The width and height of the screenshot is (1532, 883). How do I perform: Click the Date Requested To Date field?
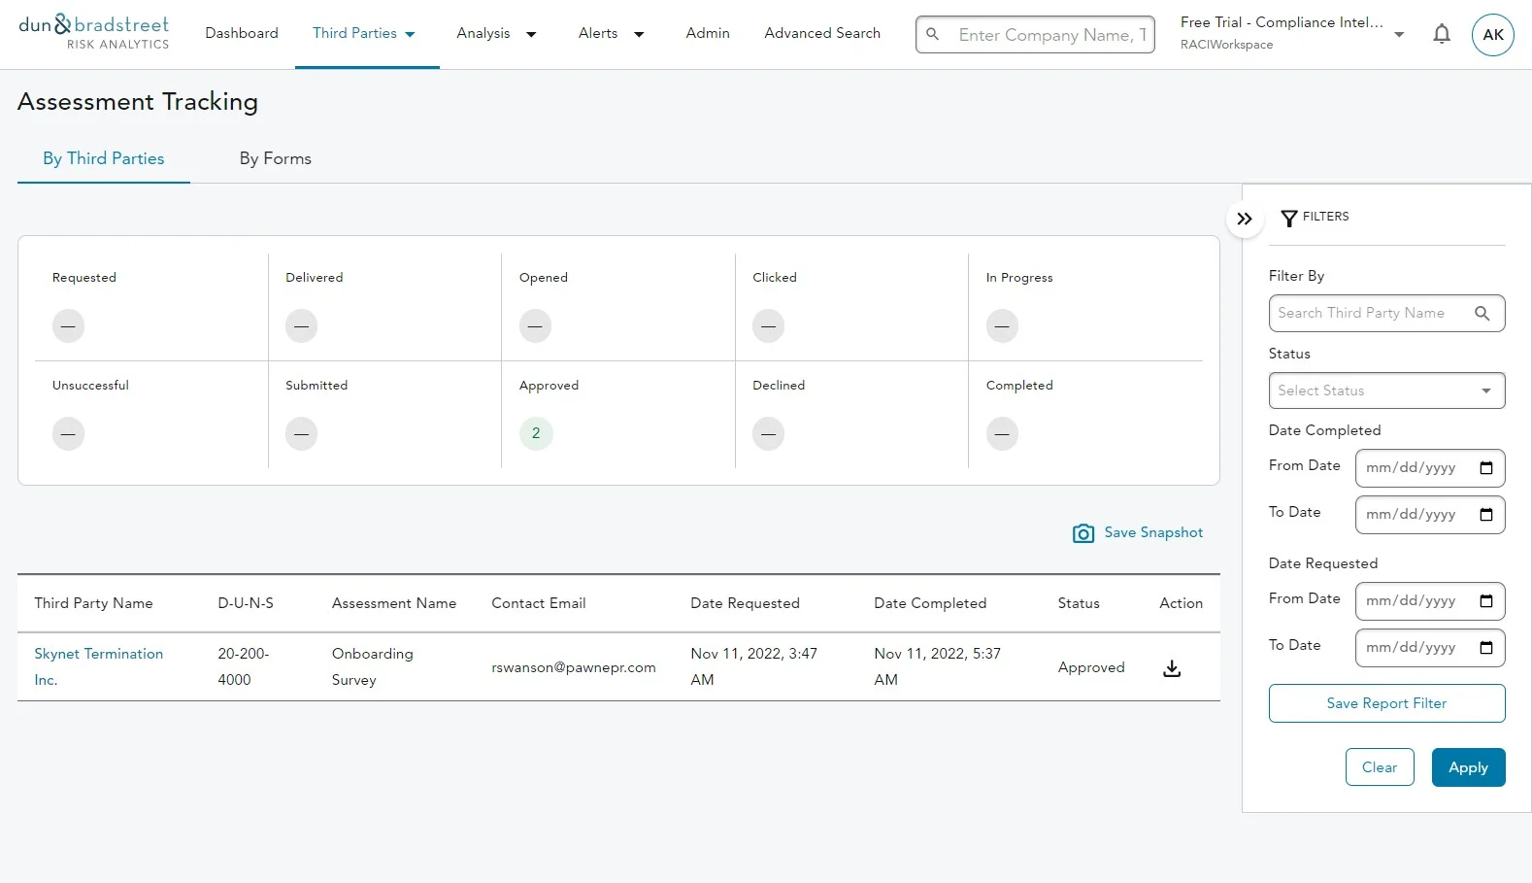coord(1430,648)
